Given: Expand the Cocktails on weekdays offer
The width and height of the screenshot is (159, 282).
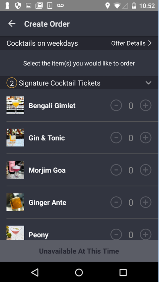Looking at the screenshot, I should click(x=43, y=43).
